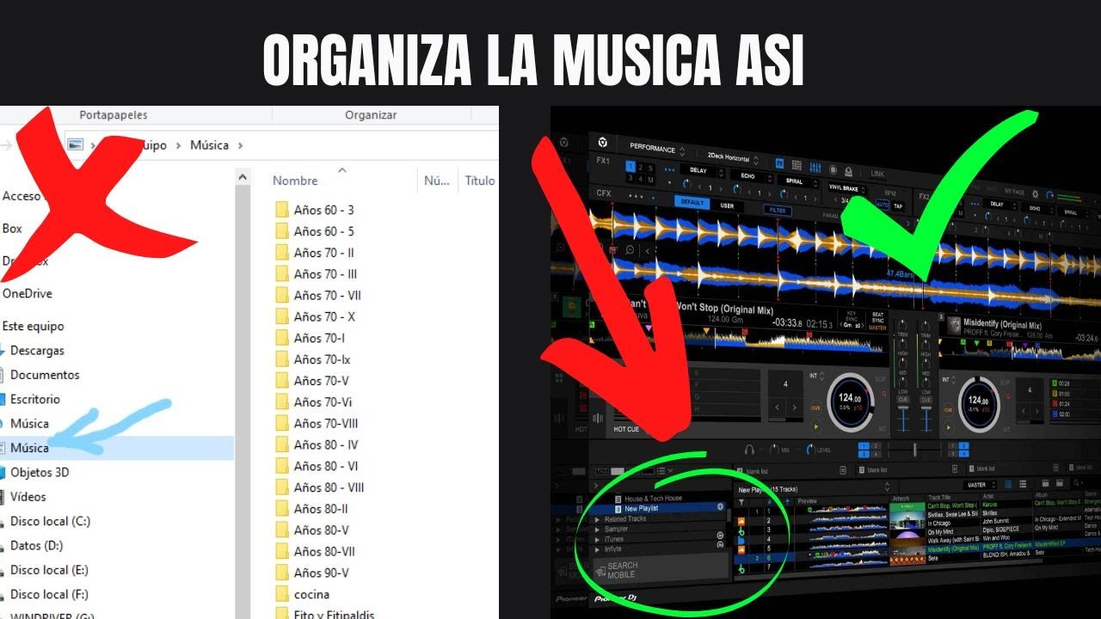Open Vídeos in navigation pane
Image resolution: width=1101 pixels, height=619 pixels.
(x=28, y=497)
